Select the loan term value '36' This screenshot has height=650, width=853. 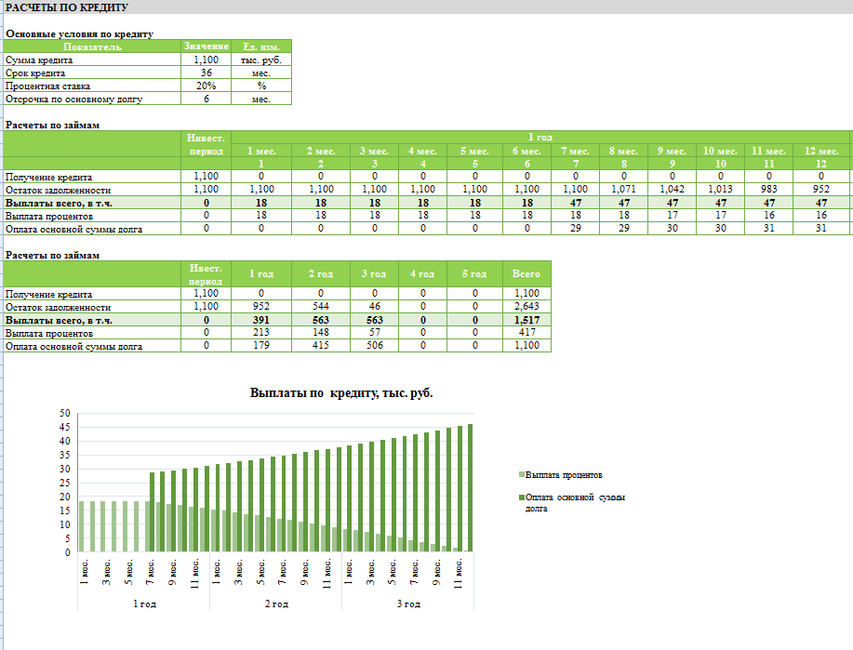207,73
